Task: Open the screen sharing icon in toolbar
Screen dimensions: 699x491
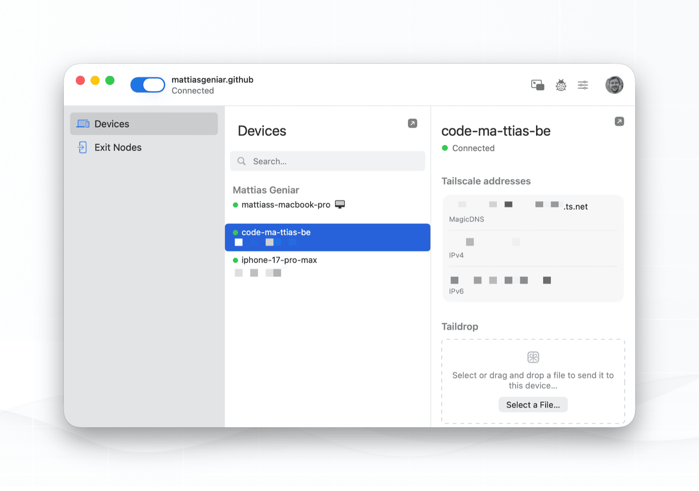Action: coord(537,85)
